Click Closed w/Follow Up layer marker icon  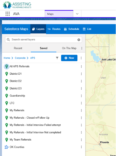(7, 118)
